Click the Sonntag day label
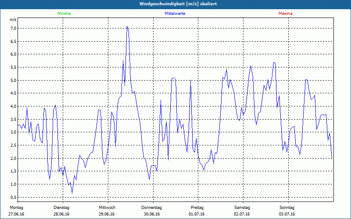 point(287,208)
